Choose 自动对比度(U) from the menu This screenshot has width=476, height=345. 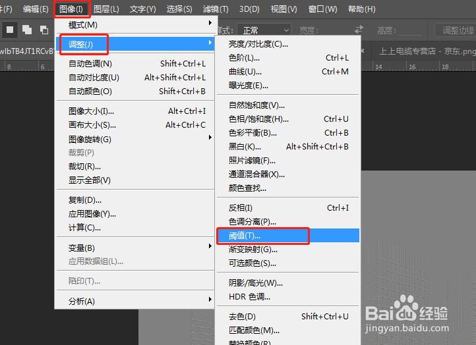pyautogui.click(x=135, y=78)
